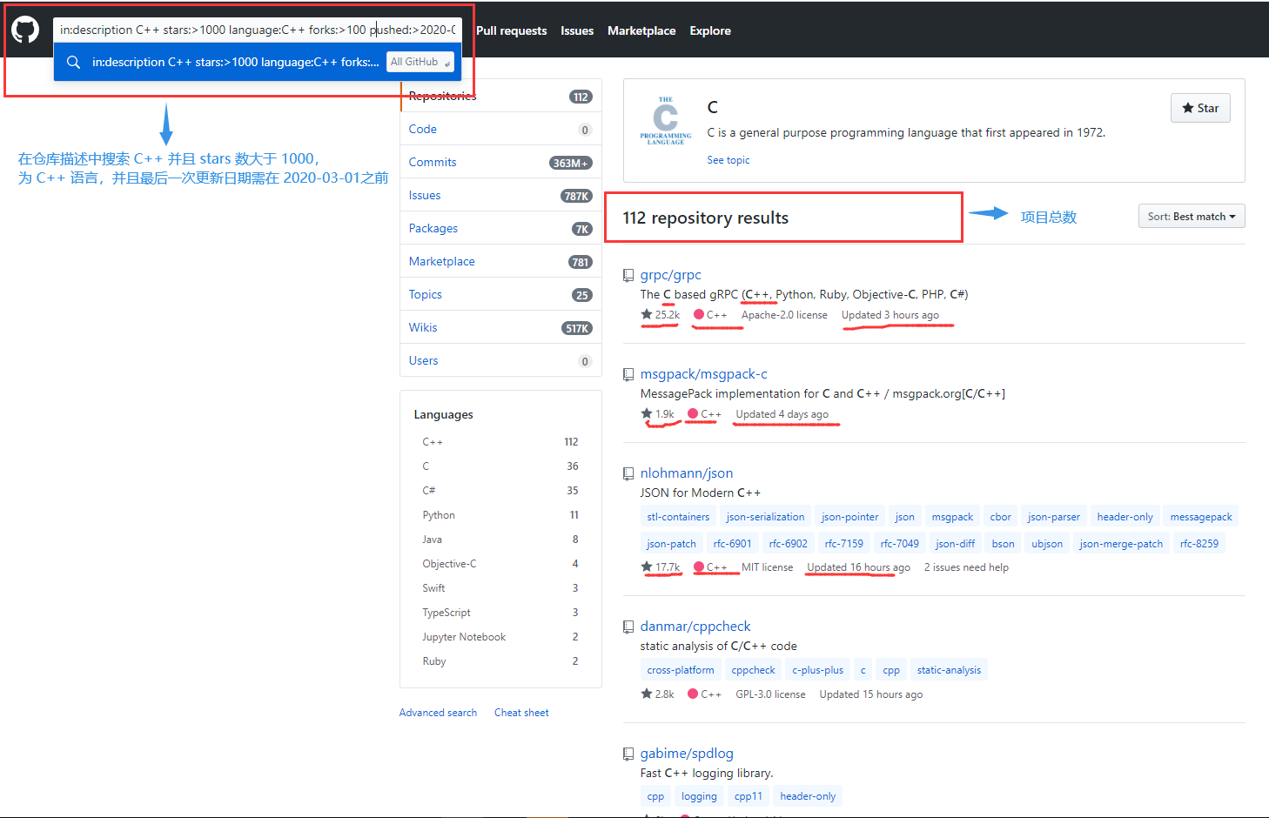Click the static-analysis topic tag
The height and width of the screenshot is (818, 1269).
pyautogui.click(x=949, y=670)
